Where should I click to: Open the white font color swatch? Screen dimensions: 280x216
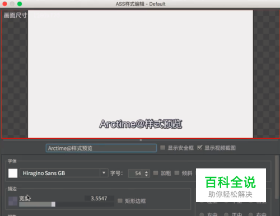pyautogui.click(x=13, y=173)
